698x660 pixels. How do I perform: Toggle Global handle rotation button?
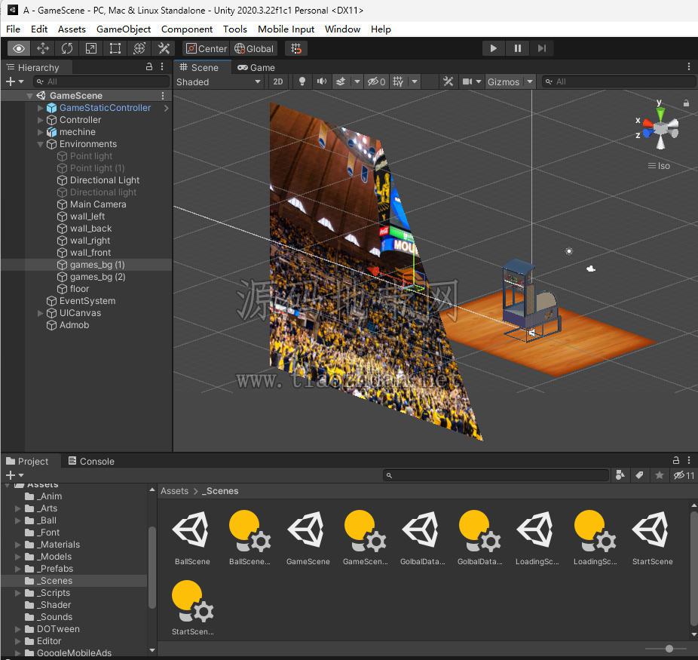(254, 48)
